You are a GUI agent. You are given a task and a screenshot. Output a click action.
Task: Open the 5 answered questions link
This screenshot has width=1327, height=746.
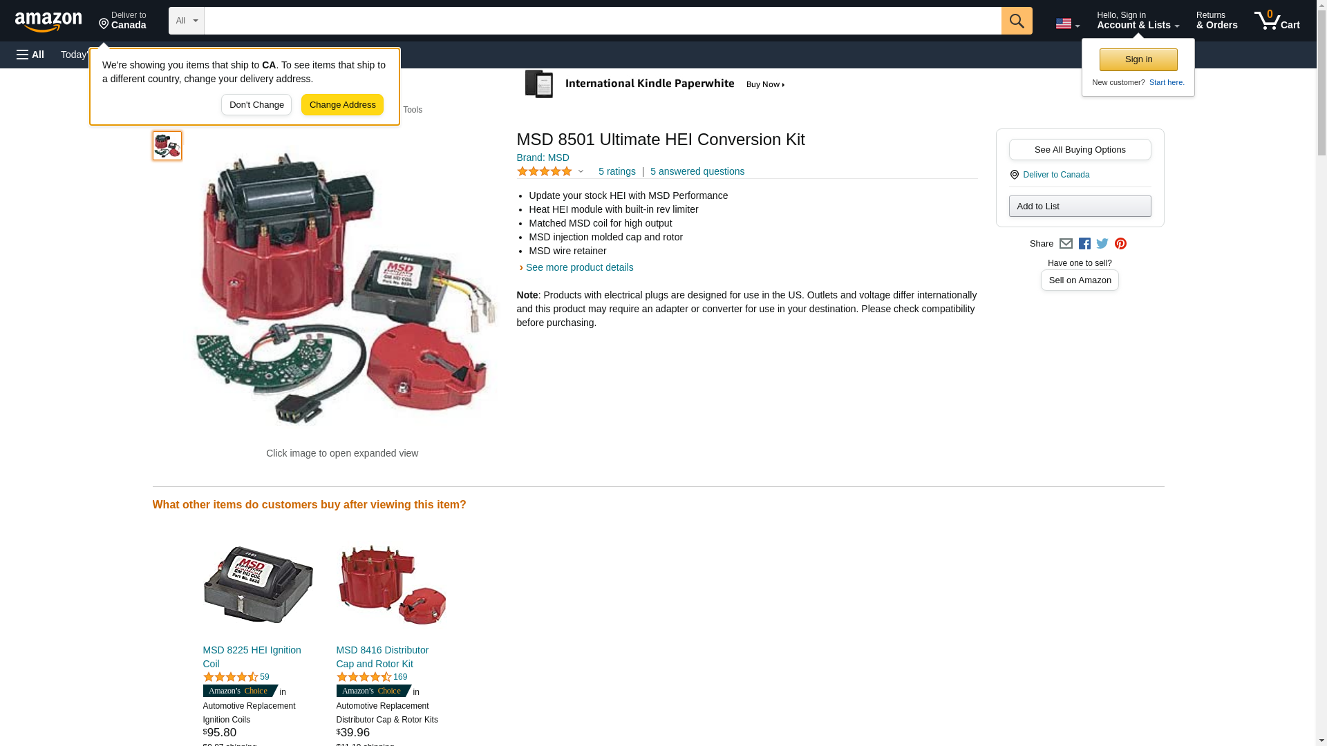pyautogui.click(x=697, y=171)
